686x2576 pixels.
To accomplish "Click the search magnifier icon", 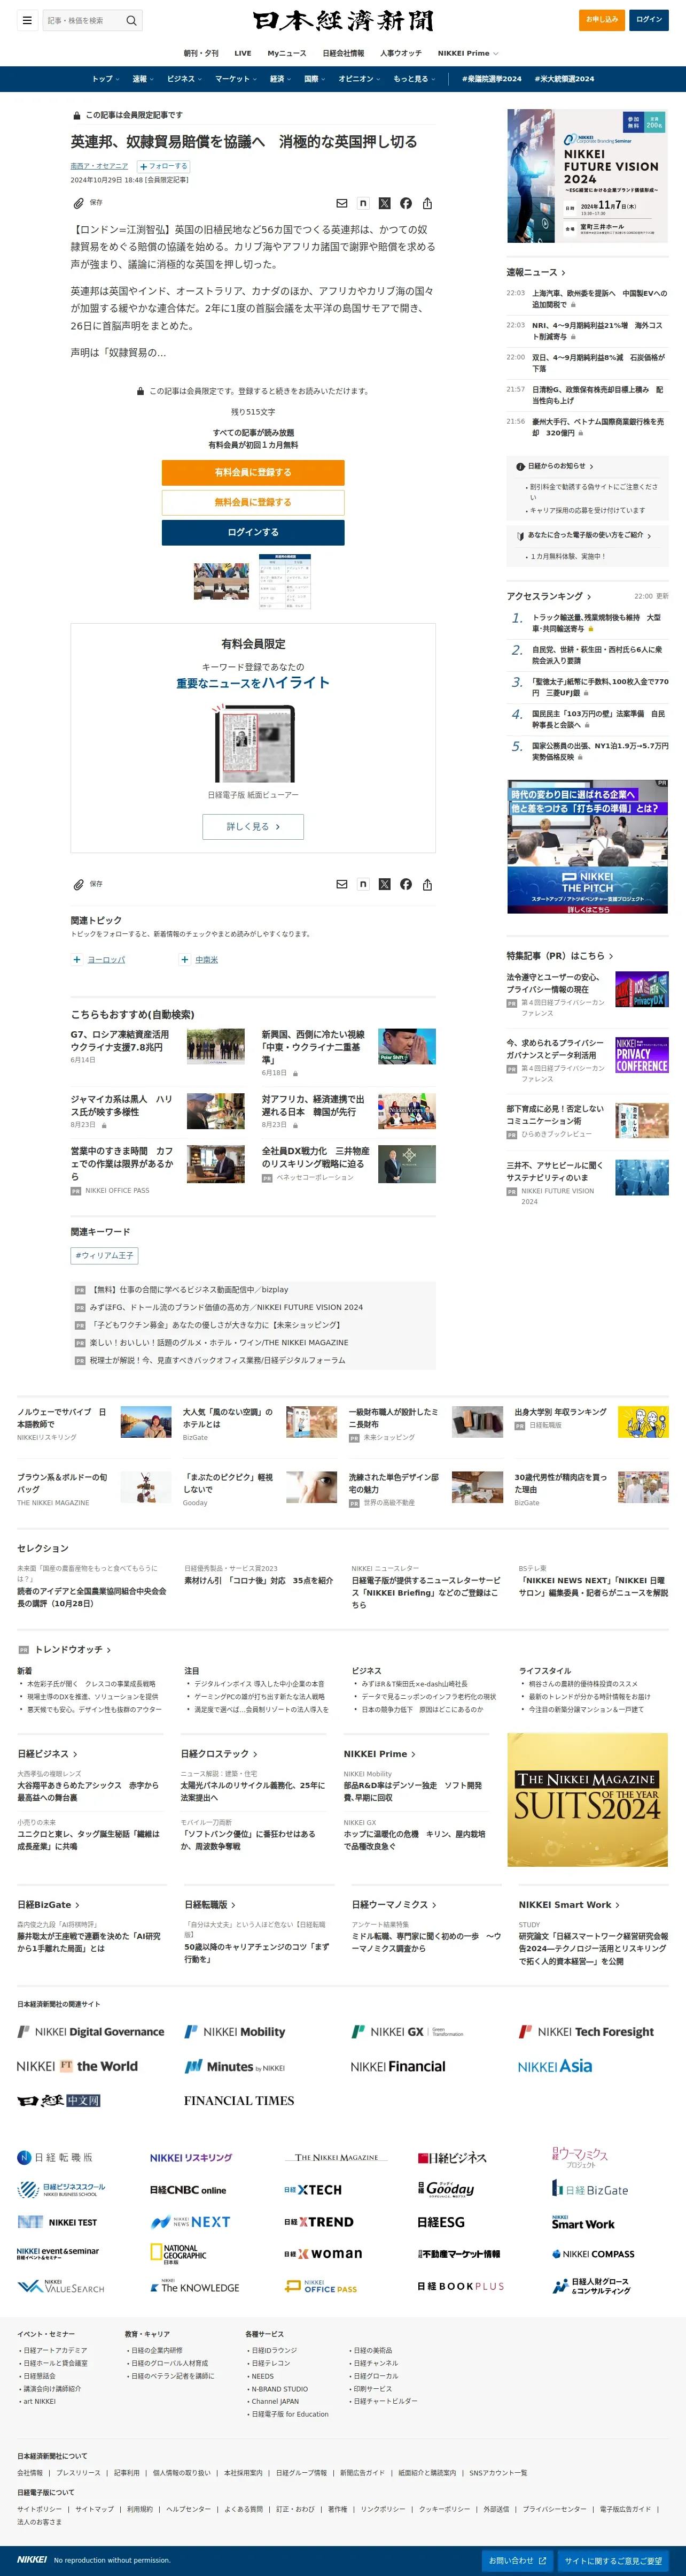I will point(131,20).
